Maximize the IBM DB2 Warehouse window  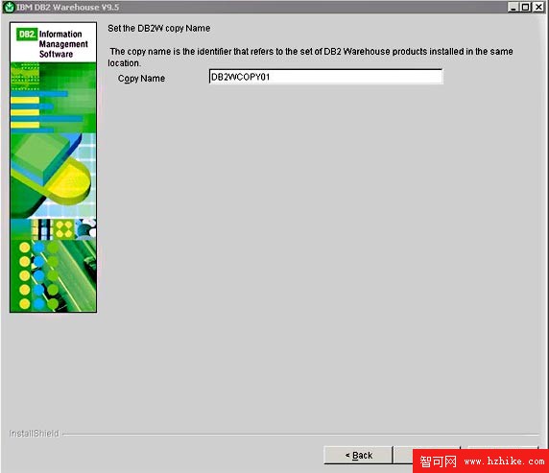click(x=526, y=7)
